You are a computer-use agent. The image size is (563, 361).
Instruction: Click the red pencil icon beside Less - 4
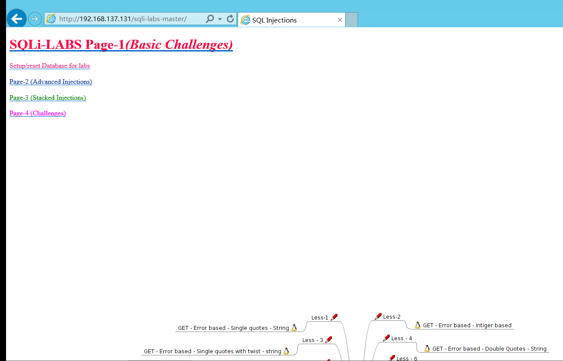pyautogui.click(x=386, y=338)
